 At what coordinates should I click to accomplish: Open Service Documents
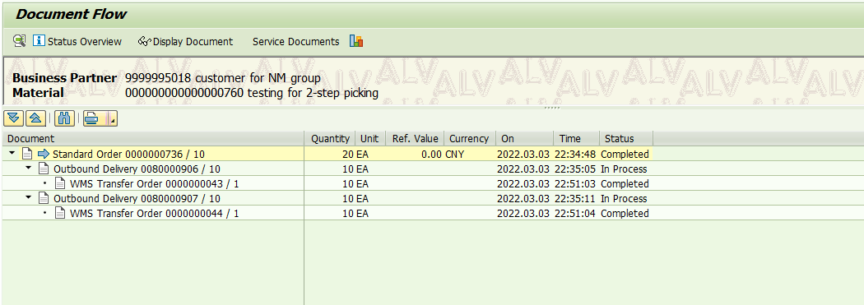click(296, 41)
